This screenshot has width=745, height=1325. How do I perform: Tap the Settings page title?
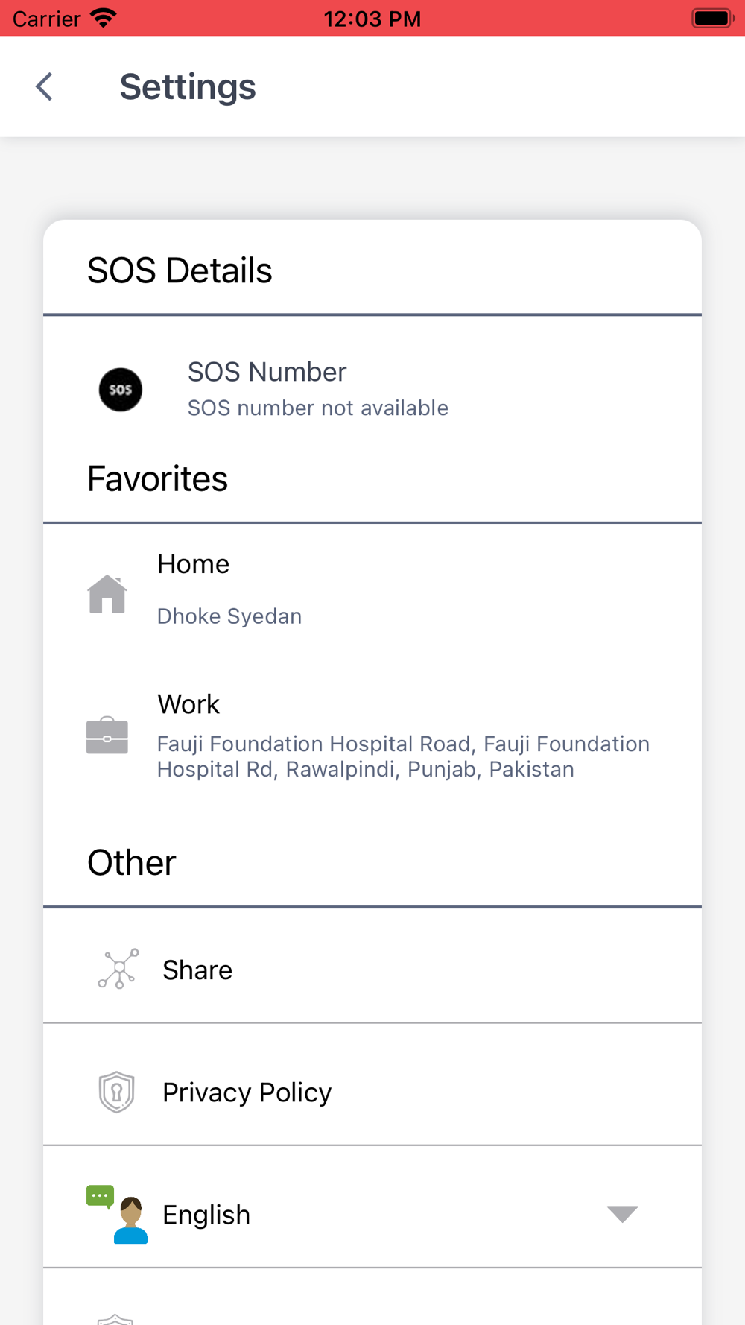tap(188, 86)
